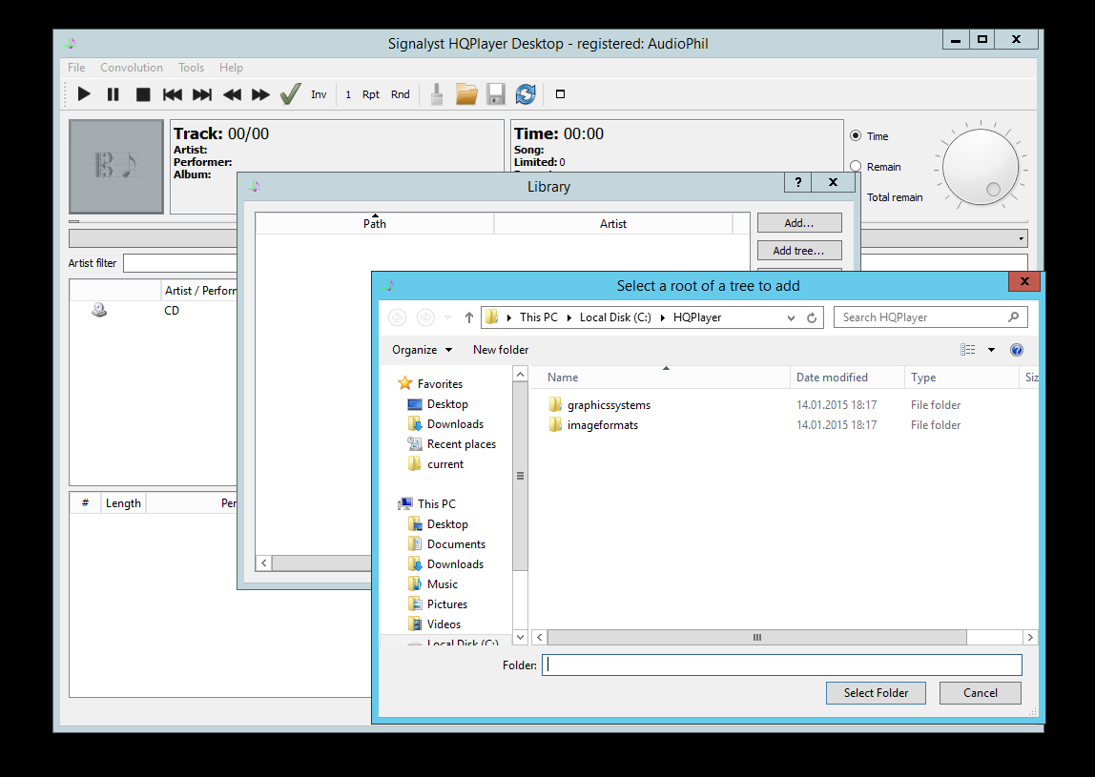This screenshot has height=777, width=1095.
Task: Select the Remain radio button
Action: coord(856,167)
